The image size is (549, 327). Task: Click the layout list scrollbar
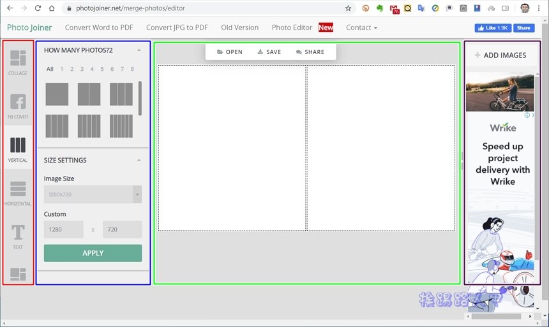140,98
